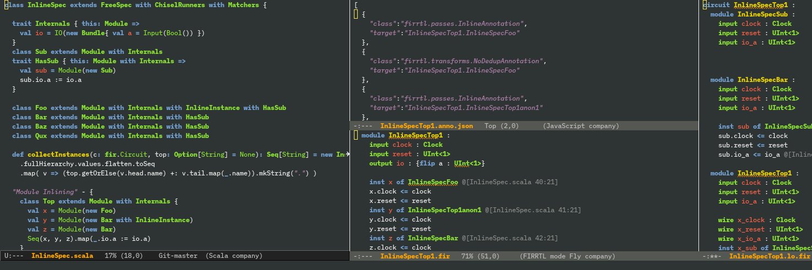Click the 'sub.io.a := io.a' line
This screenshot has width=812, height=270.
tap(51, 80)
